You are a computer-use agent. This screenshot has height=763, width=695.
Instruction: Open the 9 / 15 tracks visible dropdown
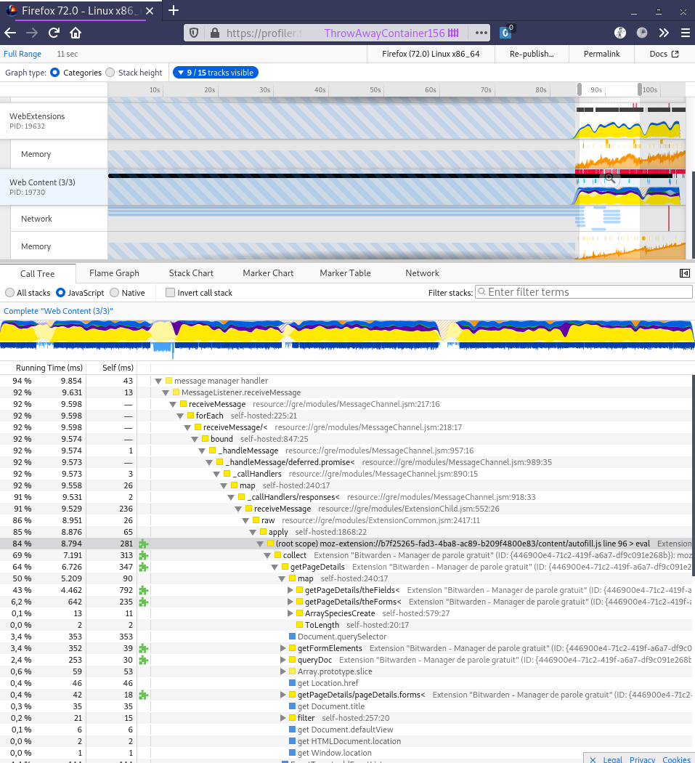pos(216,73)
